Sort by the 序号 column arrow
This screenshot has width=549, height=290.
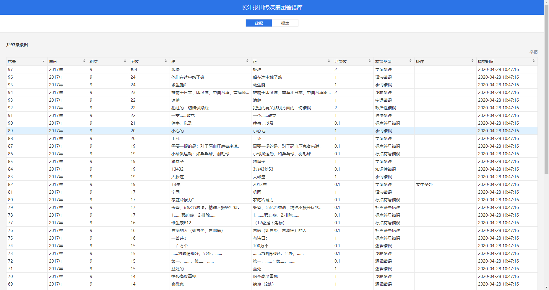click(43, 61)
